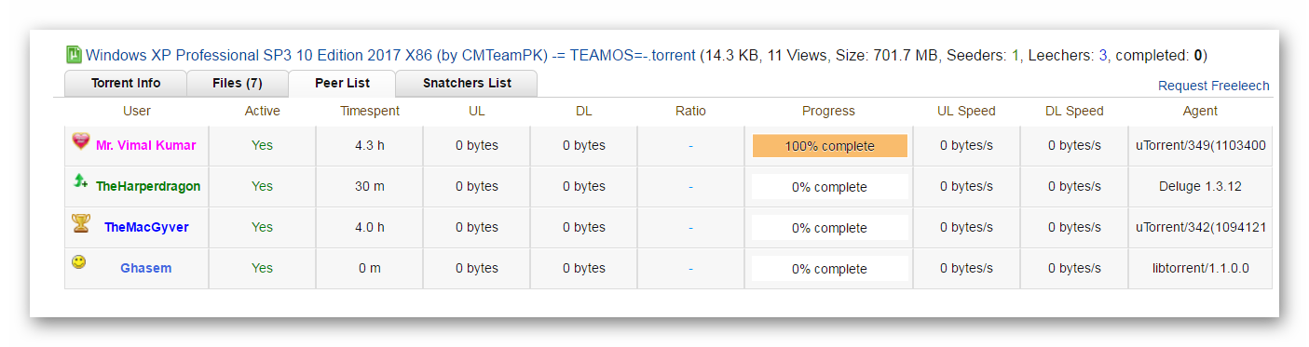1309x347 pixels.
Task: Open TheMacGyver user profile
Action: point(146,227)
